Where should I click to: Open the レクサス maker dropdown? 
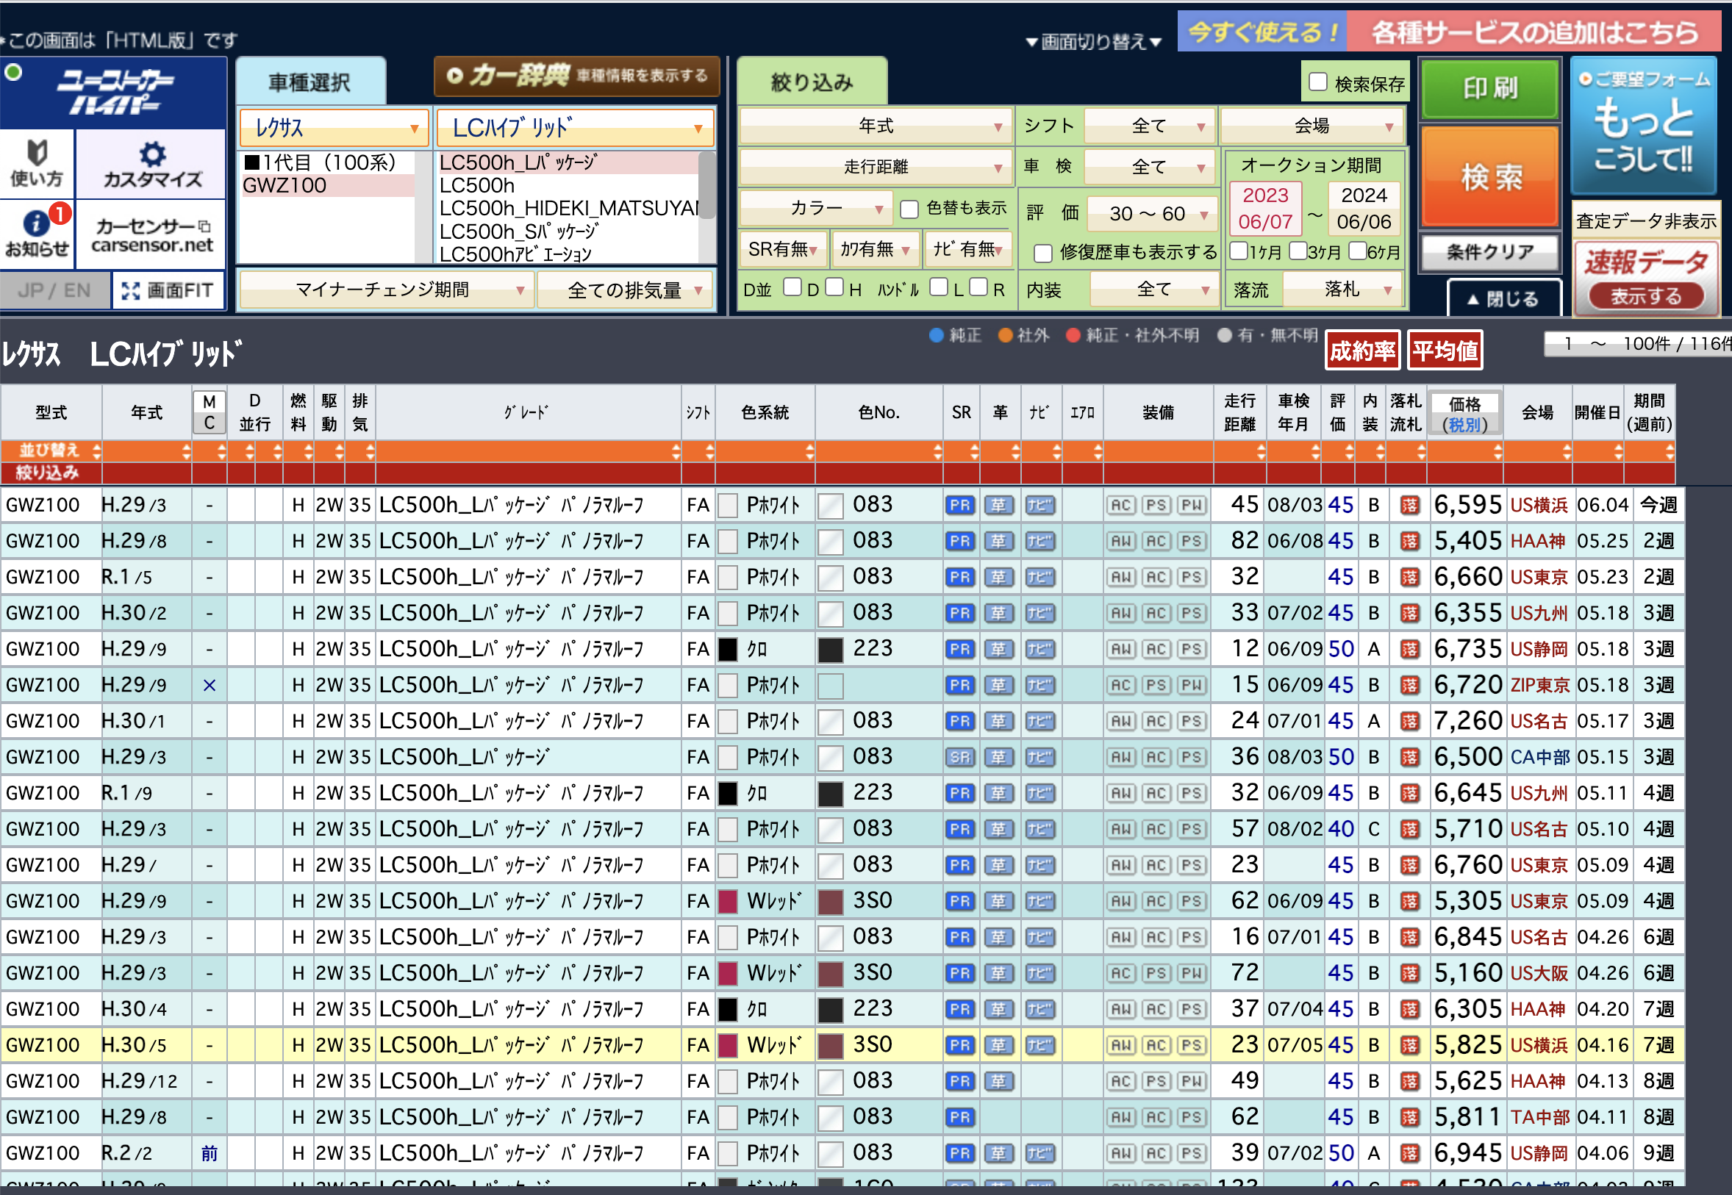pyautogui.click(x=334, y=128)
